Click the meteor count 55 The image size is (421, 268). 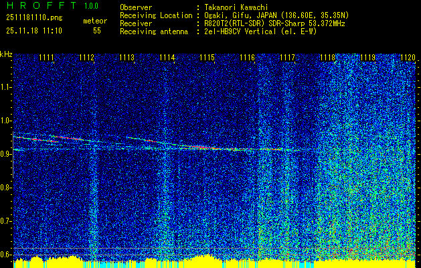click(97, 31)
